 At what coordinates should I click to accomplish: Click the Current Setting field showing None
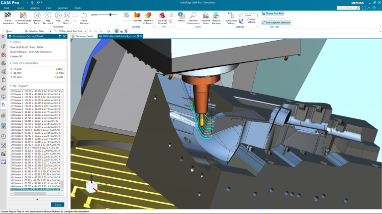pyautogui.click(x=251, y=15)
